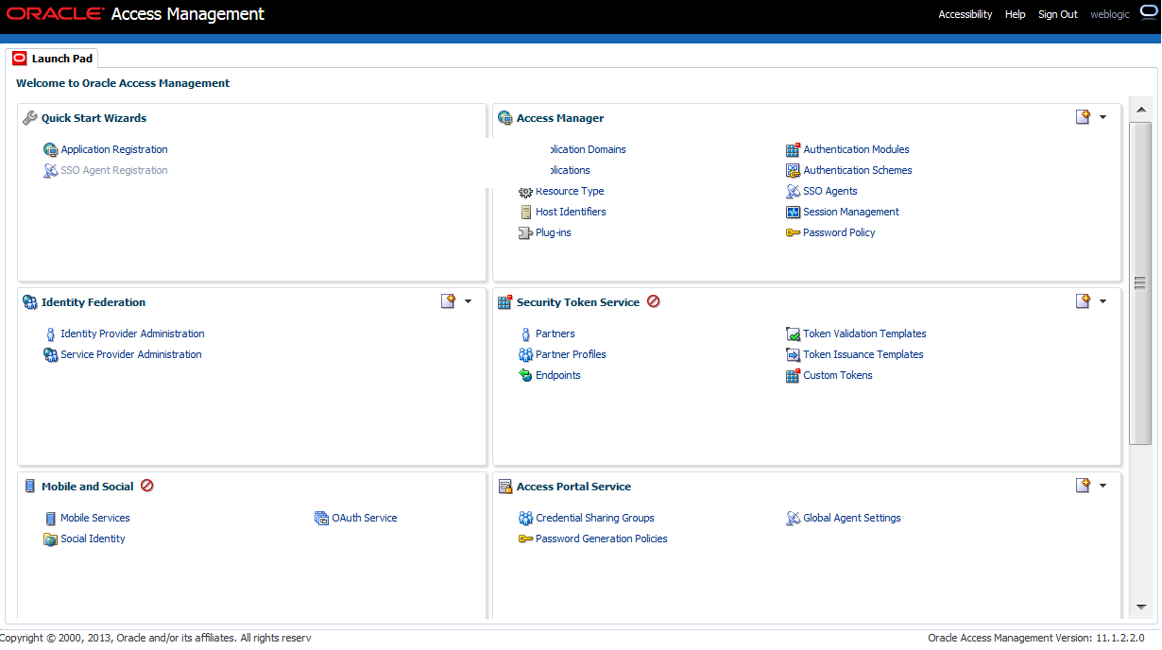Click the Access Portal Service header icon
The width and height of the screenshot is (1162, 650).
505,487
